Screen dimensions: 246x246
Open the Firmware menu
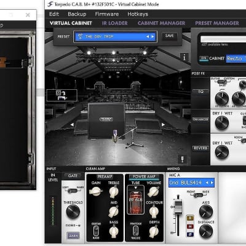(x=107, y=14)
